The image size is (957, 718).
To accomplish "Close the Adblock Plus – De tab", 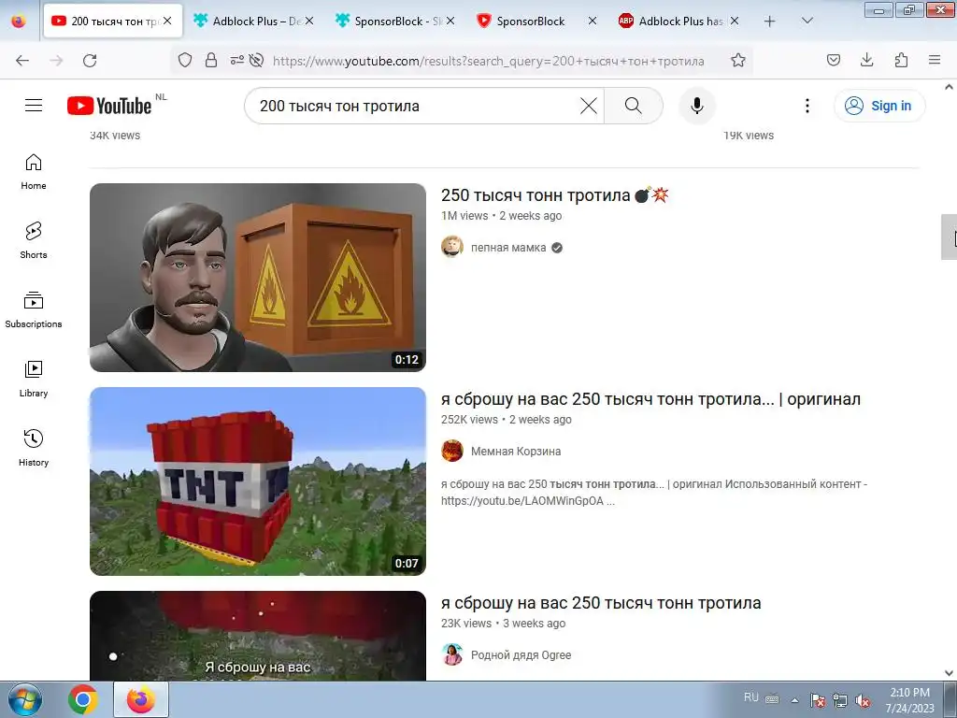I will [309, 21].
